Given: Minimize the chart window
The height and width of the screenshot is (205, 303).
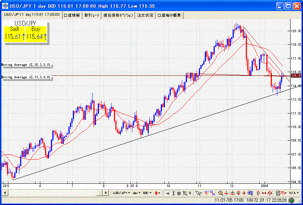Looking at the screenshot, I should pyautogui.click(x=280, y=6).
